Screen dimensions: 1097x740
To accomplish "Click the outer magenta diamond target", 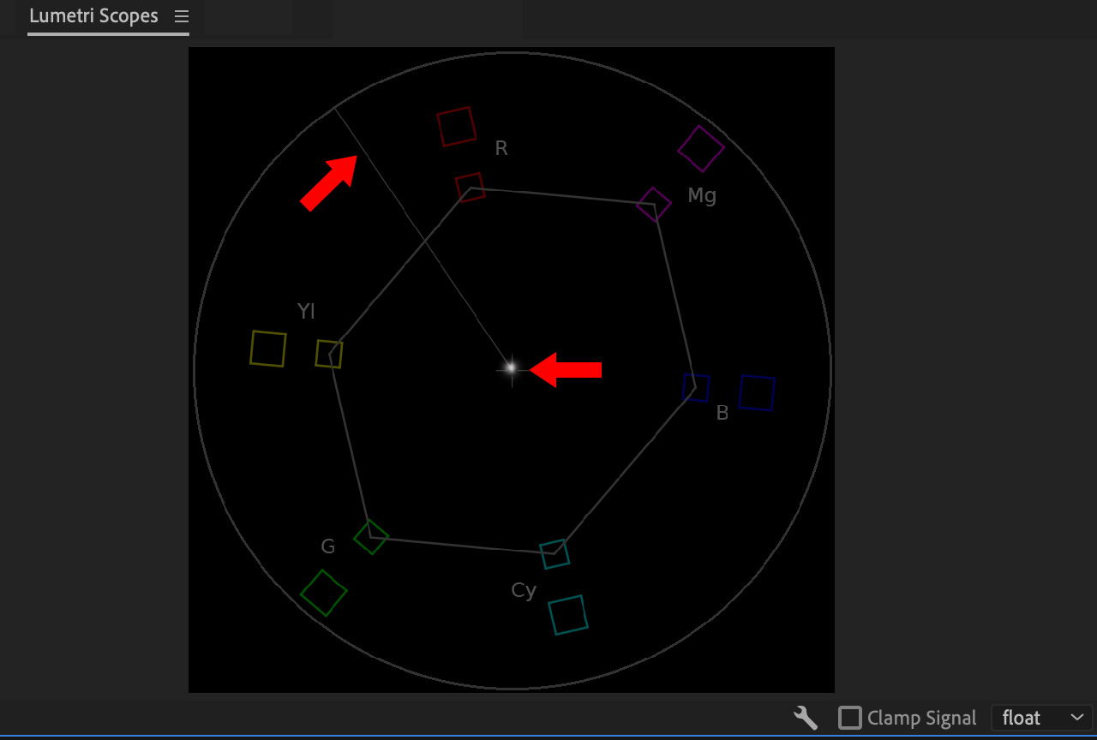I will coord(700,149).
